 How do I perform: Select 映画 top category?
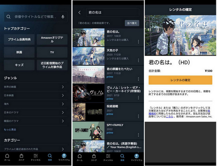point(19,52)
